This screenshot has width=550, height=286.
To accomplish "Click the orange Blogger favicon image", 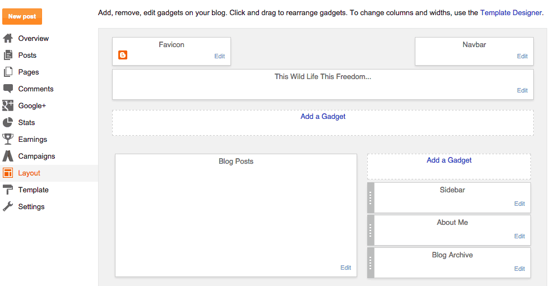I will pyautogui.click(x=123, y=55).
